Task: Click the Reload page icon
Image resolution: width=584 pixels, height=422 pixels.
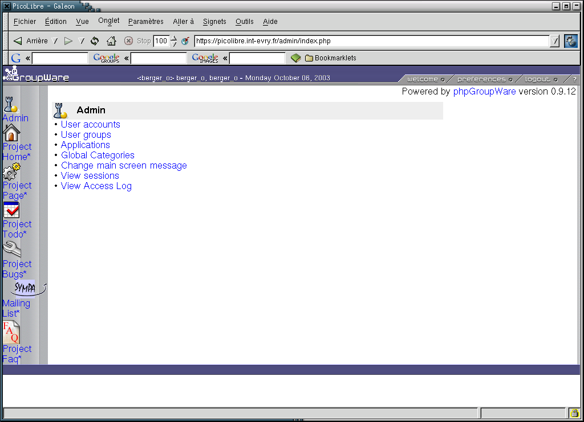Action: (x=95, y=41)
